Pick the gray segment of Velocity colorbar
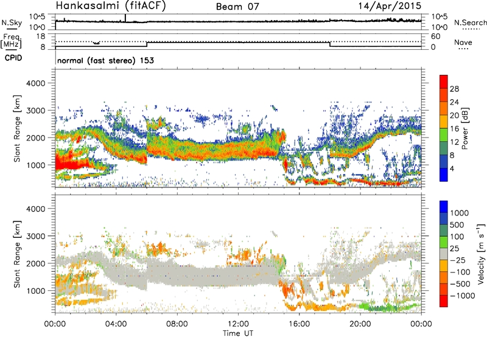487x337 pixels. pos(444,254)
